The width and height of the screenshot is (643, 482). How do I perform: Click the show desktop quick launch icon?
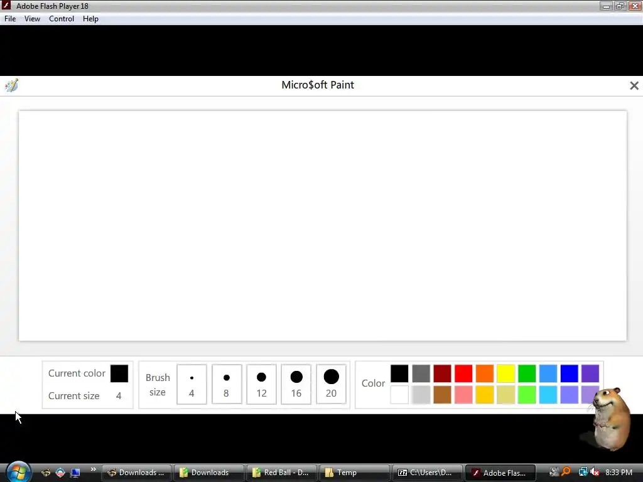(75, 473)
